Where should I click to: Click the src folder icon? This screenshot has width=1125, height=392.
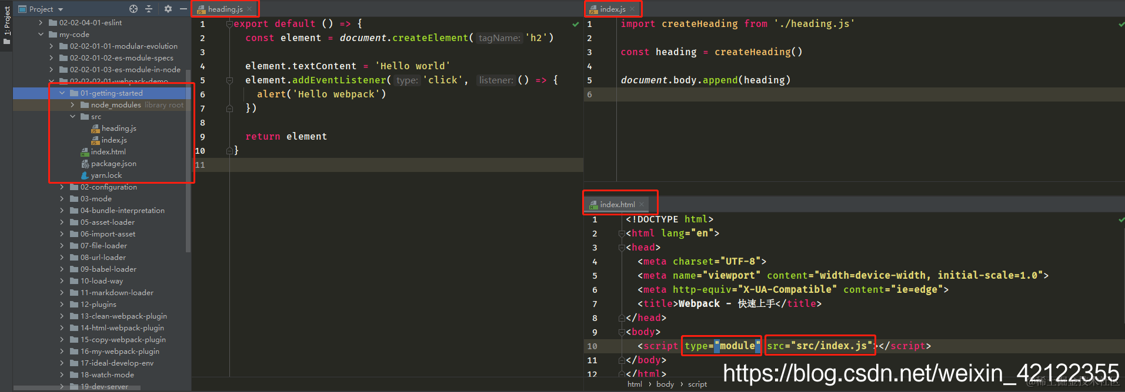(x=85, y=117)
